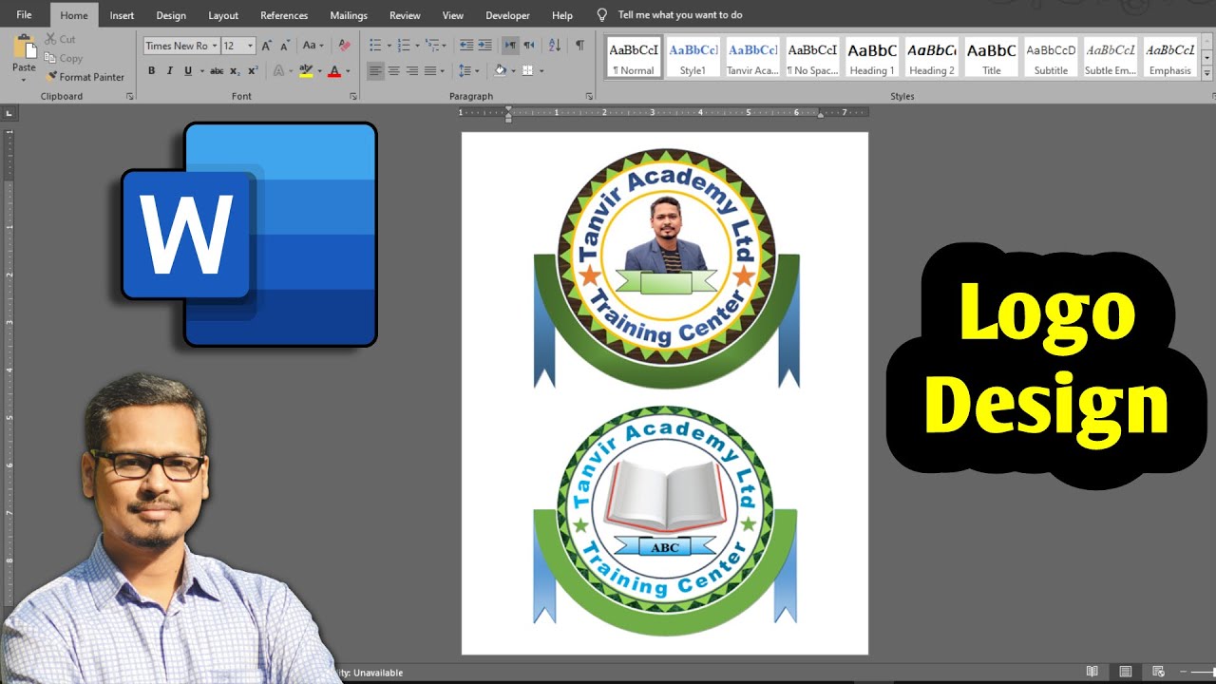Toggle left-to-right text direction

click(x=511, y=46)
